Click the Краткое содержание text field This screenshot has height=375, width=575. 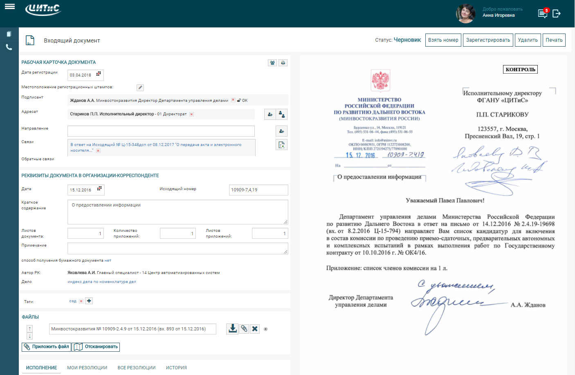[x=177, y=212]
